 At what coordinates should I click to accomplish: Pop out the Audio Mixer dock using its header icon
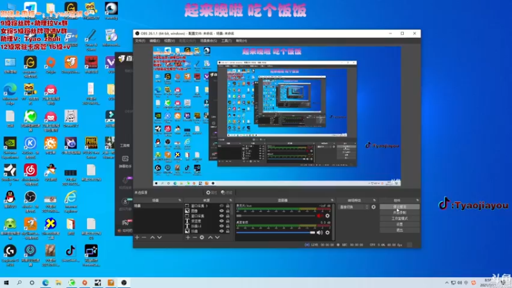(x=332, y=200)
